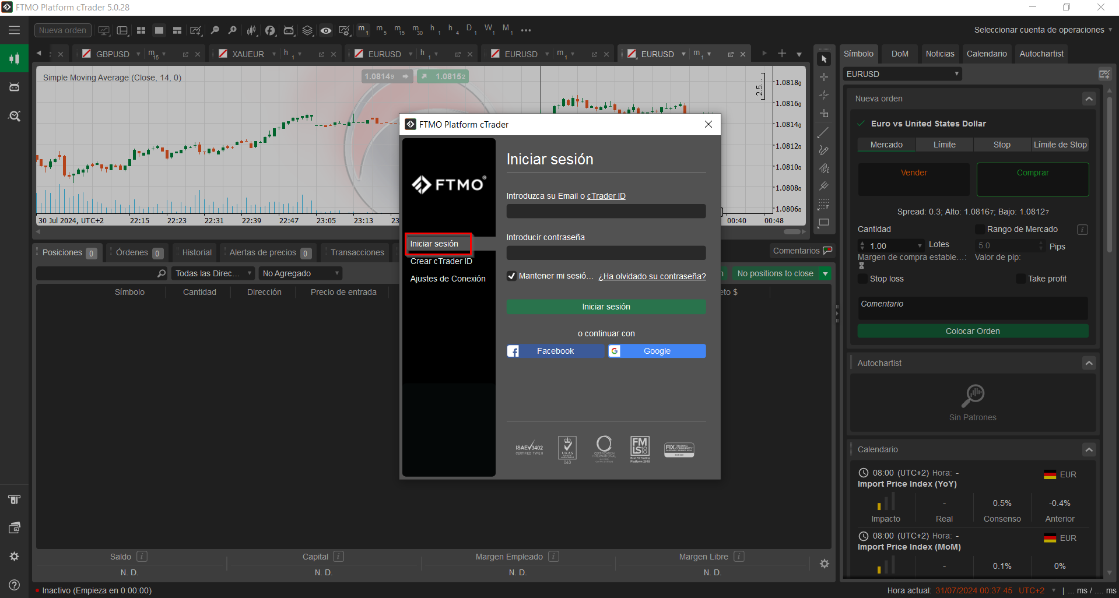Open the hamburger main menu
The image size is (1119, 598).
point(14,30)
